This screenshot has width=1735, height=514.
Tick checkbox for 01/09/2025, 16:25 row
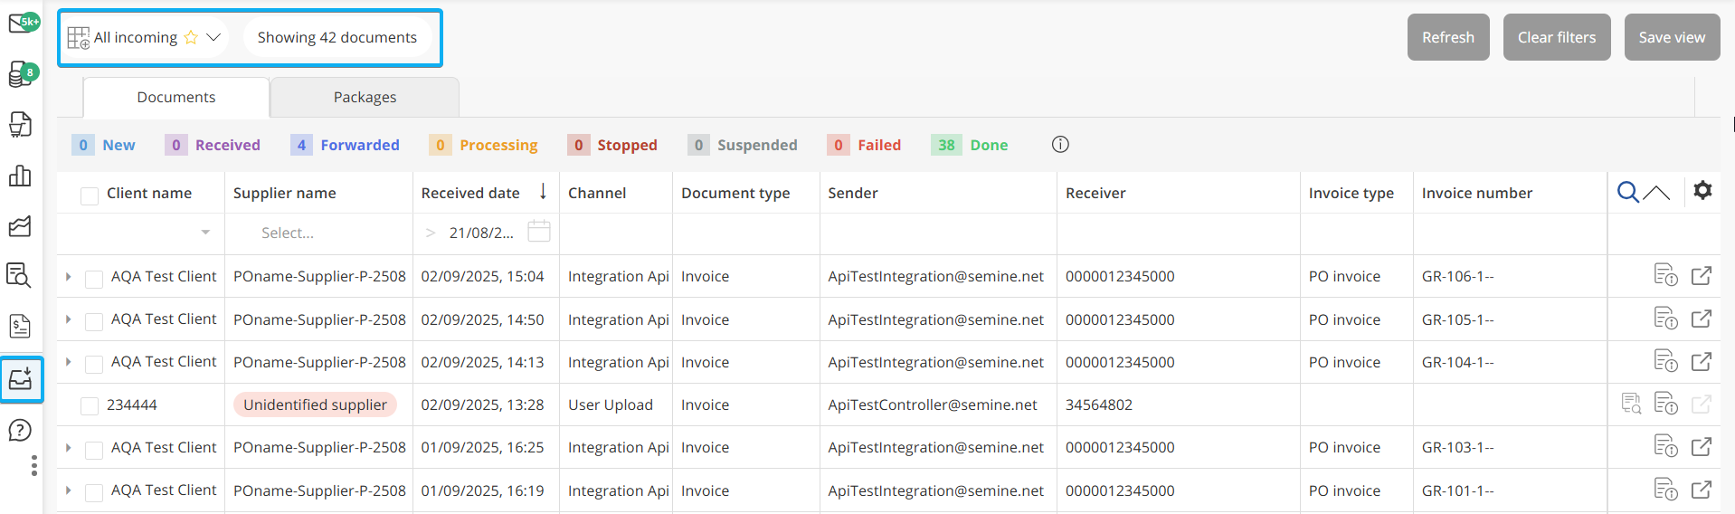(94, 450)
